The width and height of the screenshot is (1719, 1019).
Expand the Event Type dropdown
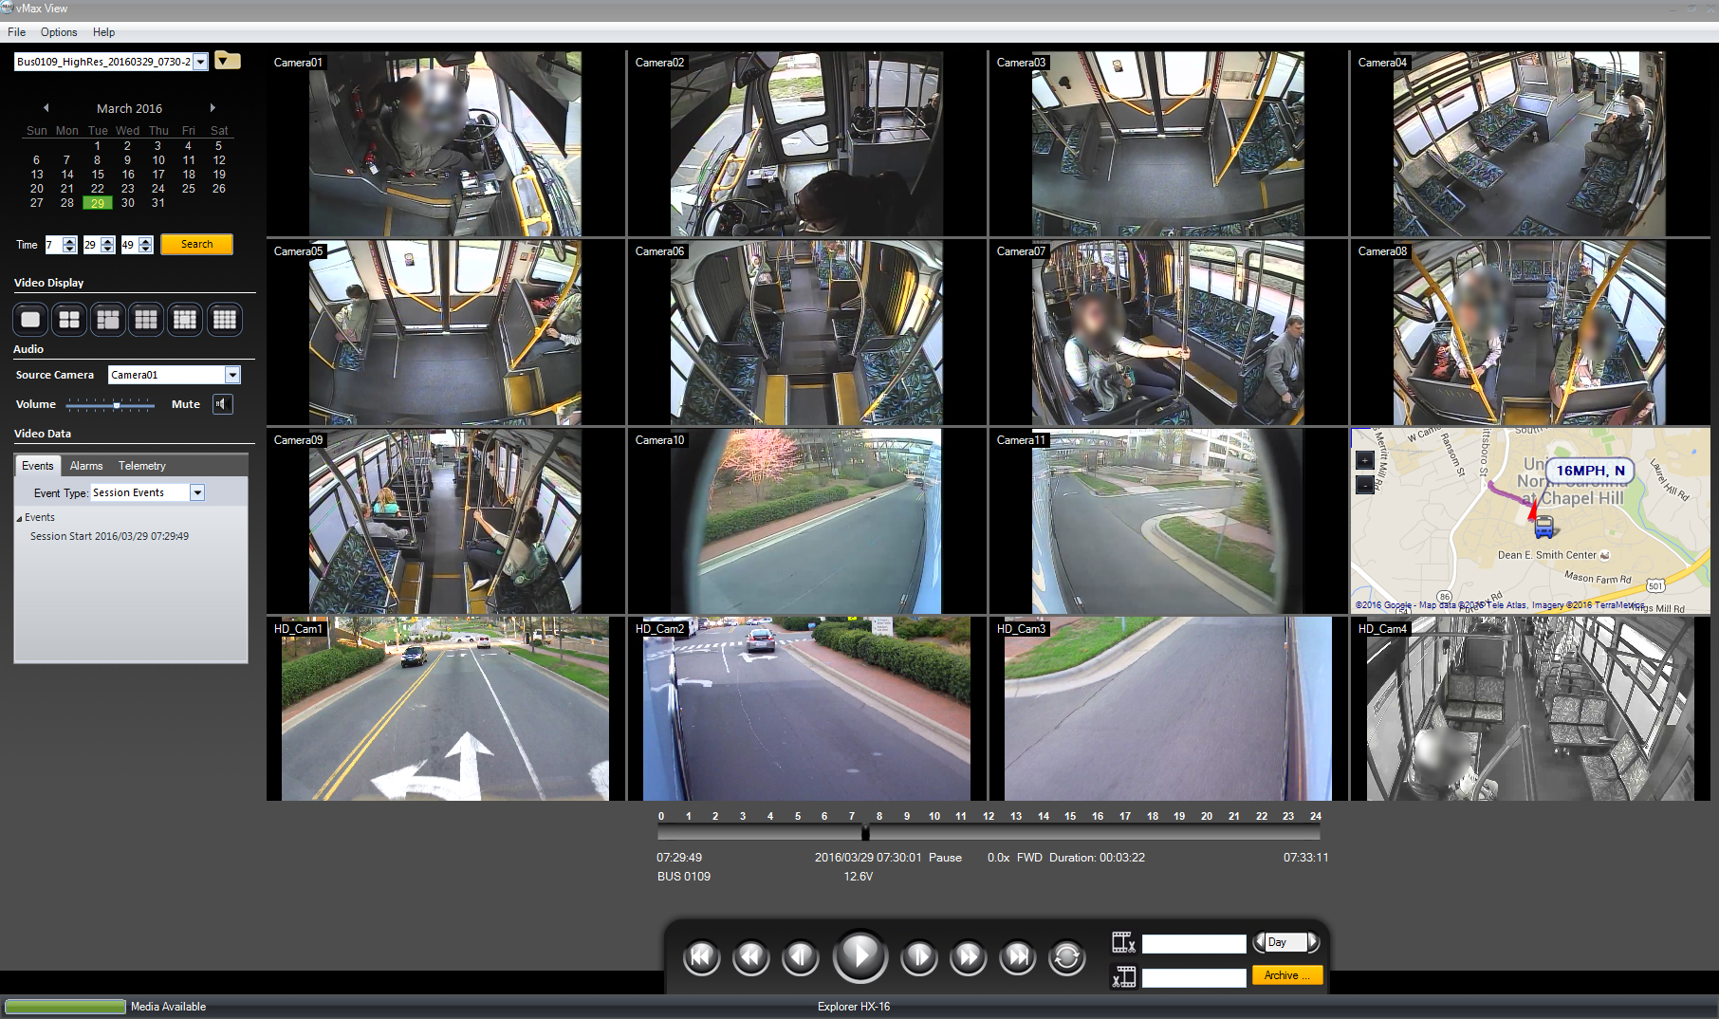[x=196, y=491]
